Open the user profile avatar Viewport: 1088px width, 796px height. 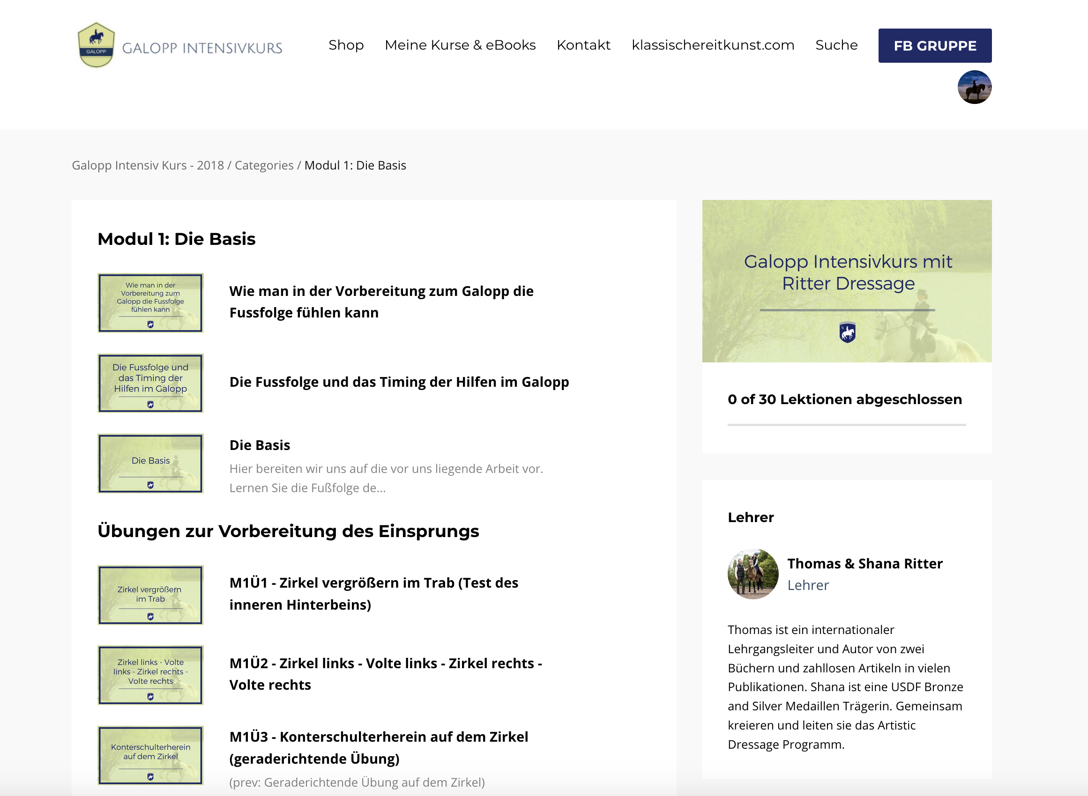click(x=974, y=87)
